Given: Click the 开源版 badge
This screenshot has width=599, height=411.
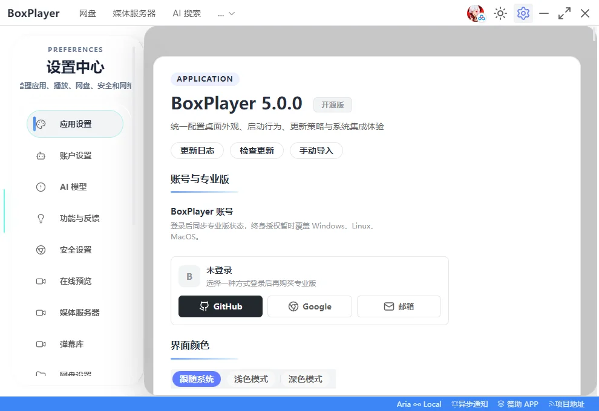Looking at the screenshot, I should pyautogui.click(x=333, y=105).
